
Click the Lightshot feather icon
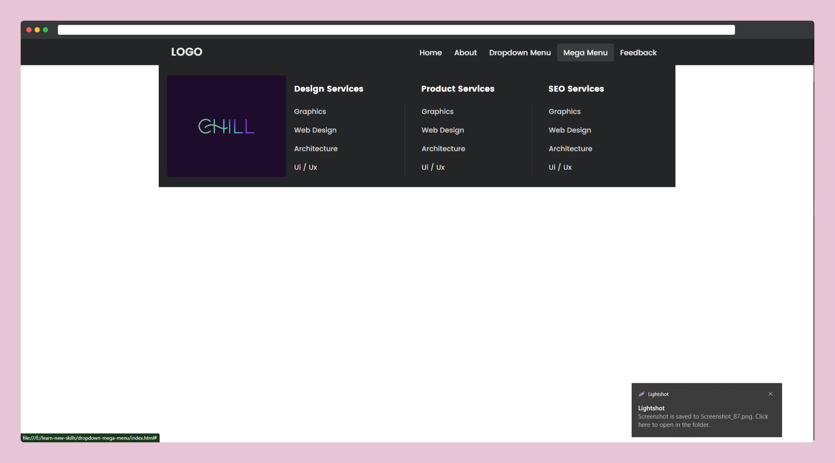(x=642, y=394)
